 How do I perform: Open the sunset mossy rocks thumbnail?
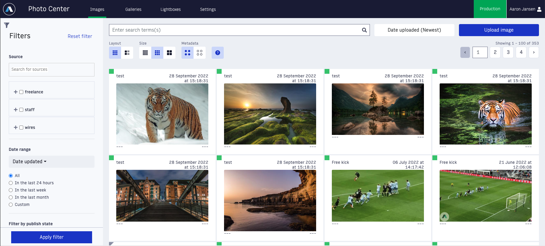click(x=270, y=114)
